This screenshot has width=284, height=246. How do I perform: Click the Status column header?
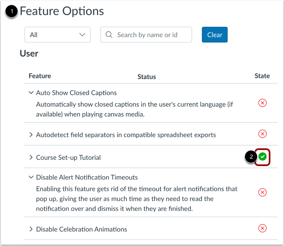147,77
